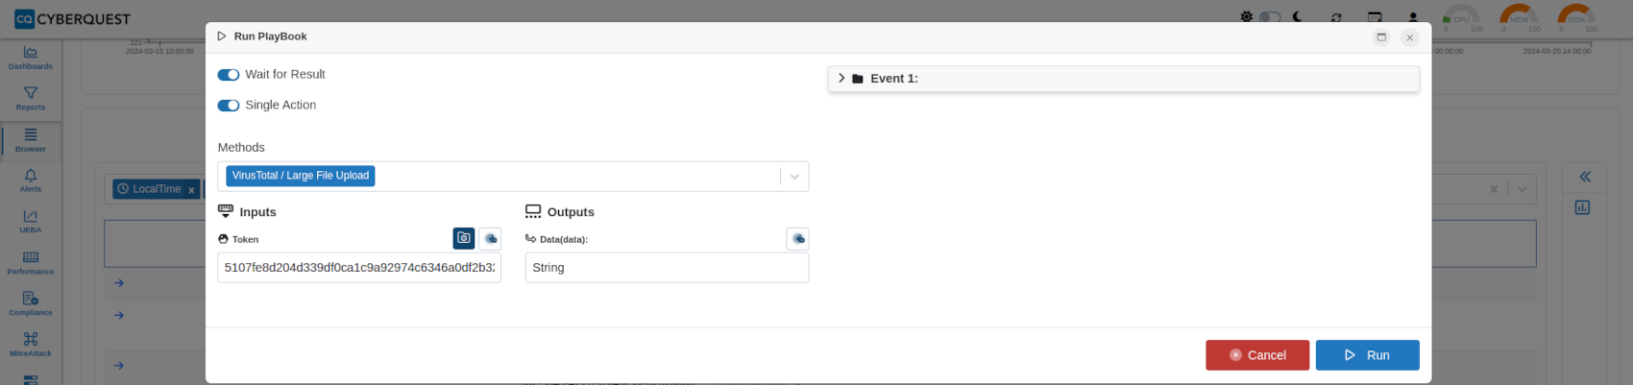
Task: Go to Dashboards in sidebar
Action: tap(31, 58)
